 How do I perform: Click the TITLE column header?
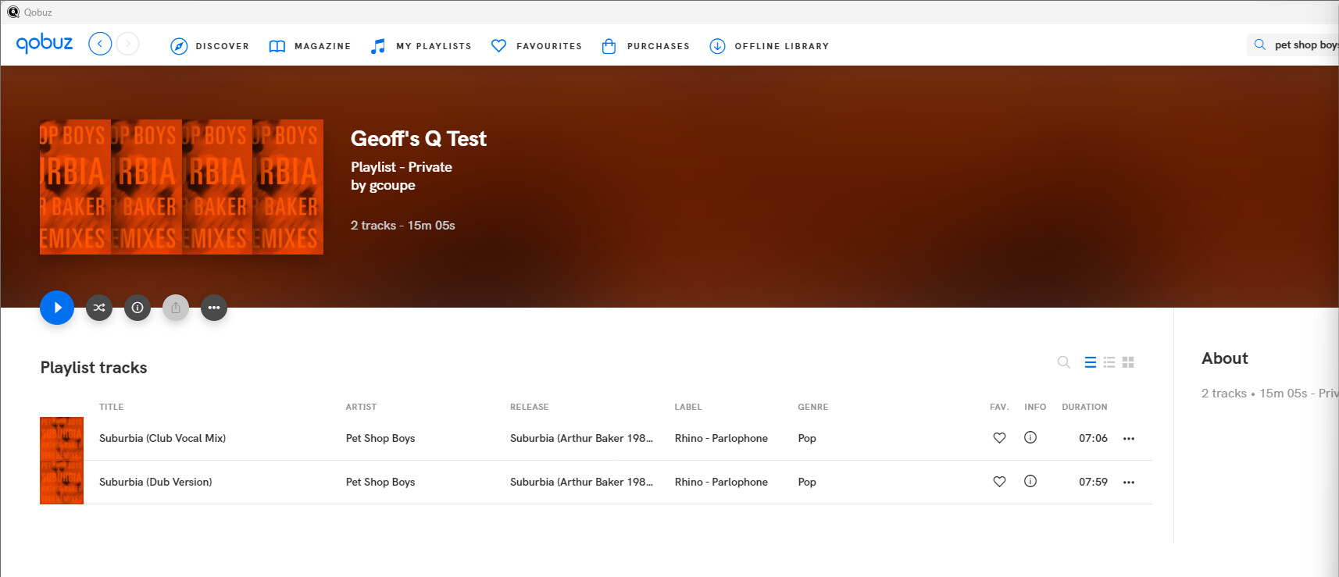tap(111, 407)
